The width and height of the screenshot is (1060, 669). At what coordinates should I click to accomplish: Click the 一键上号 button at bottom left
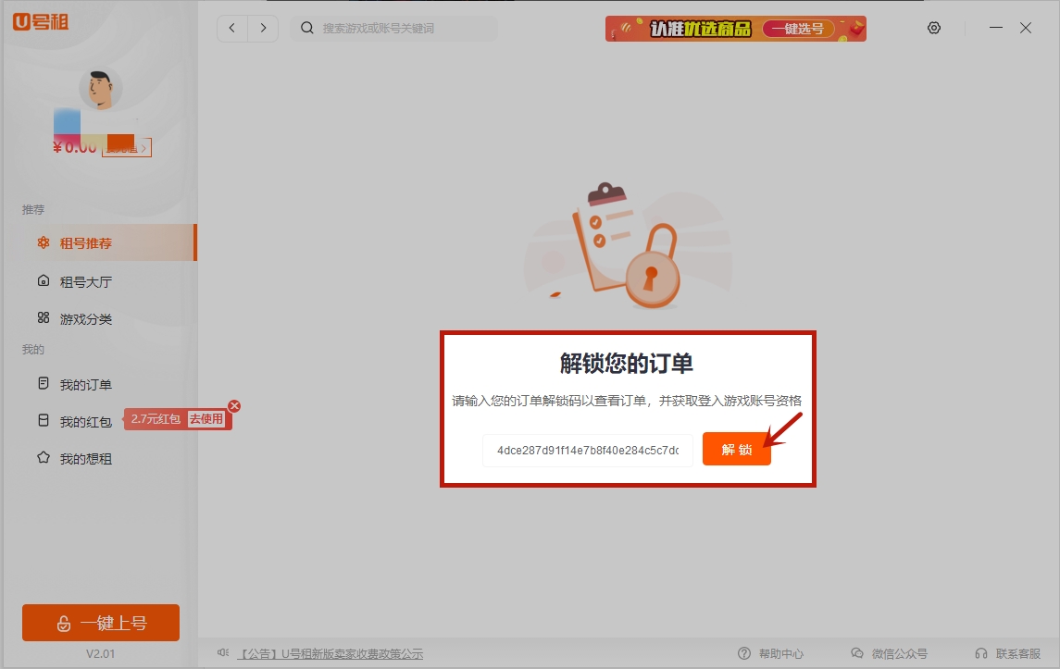100,623
